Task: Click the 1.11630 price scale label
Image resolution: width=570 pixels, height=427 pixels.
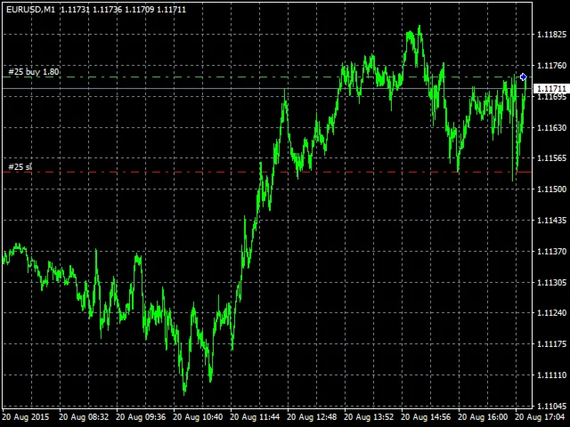Action: (551, 127)
